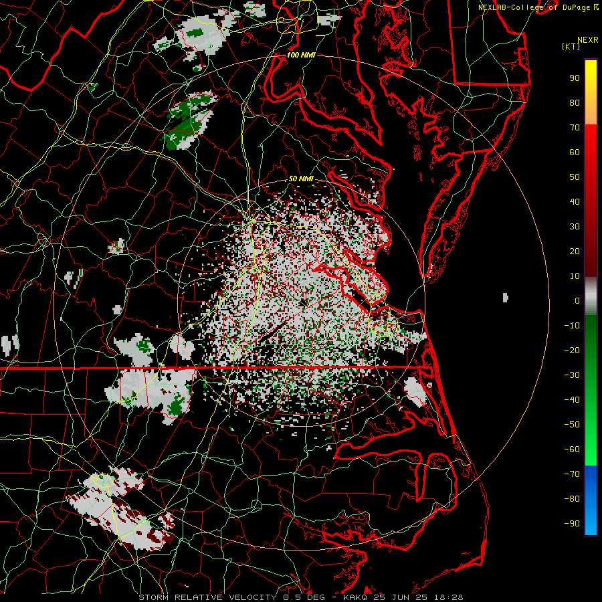Click the 10 value on the velocity scale

click(x=575, y=276)
